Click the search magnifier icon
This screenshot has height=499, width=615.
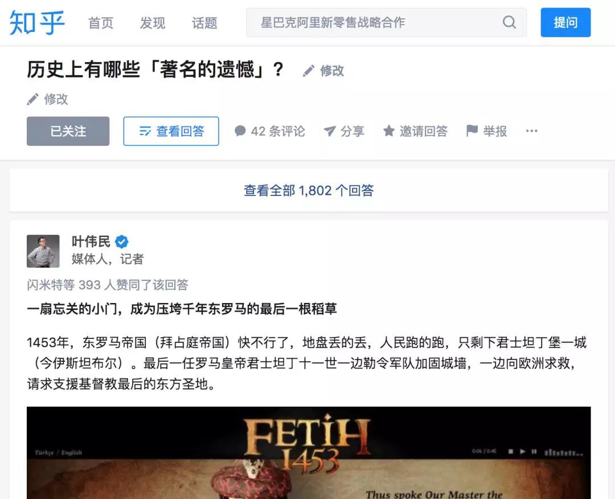coord(509,22)
